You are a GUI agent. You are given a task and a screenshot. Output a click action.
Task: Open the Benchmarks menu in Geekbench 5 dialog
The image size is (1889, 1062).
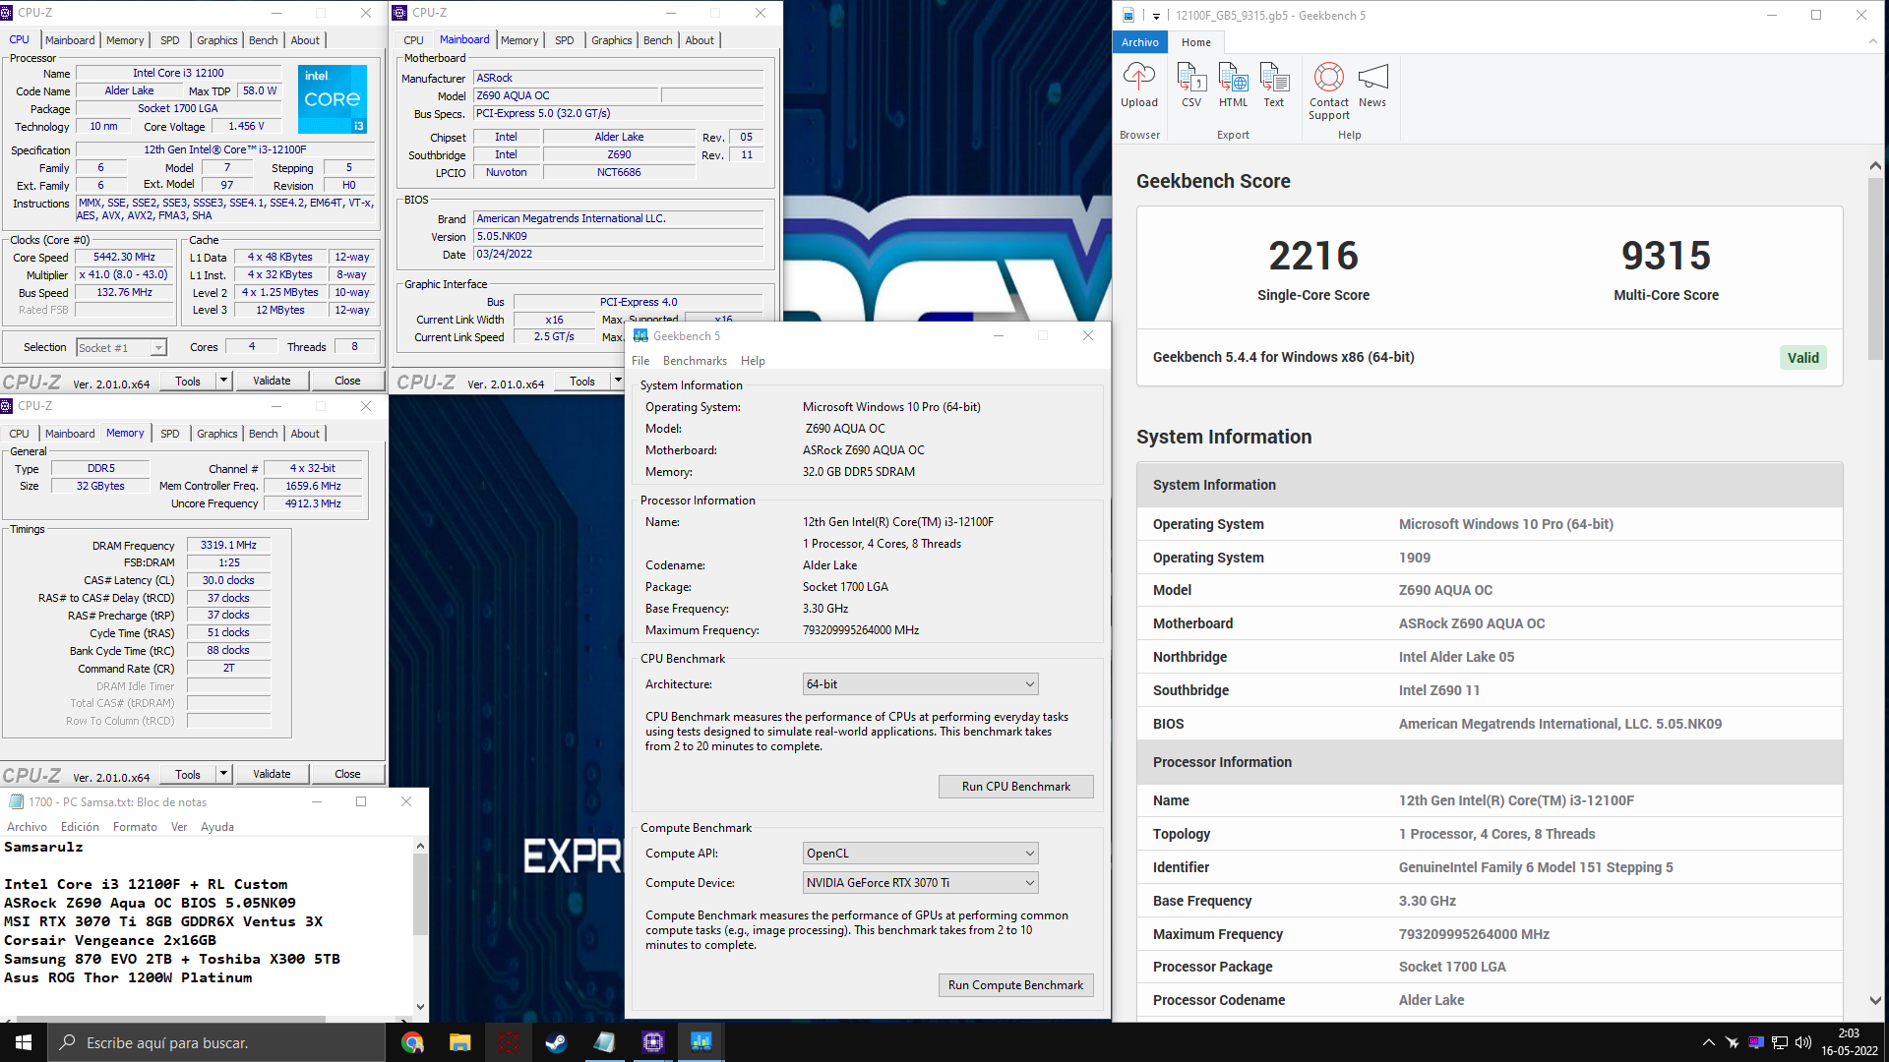tap(695, 361)
